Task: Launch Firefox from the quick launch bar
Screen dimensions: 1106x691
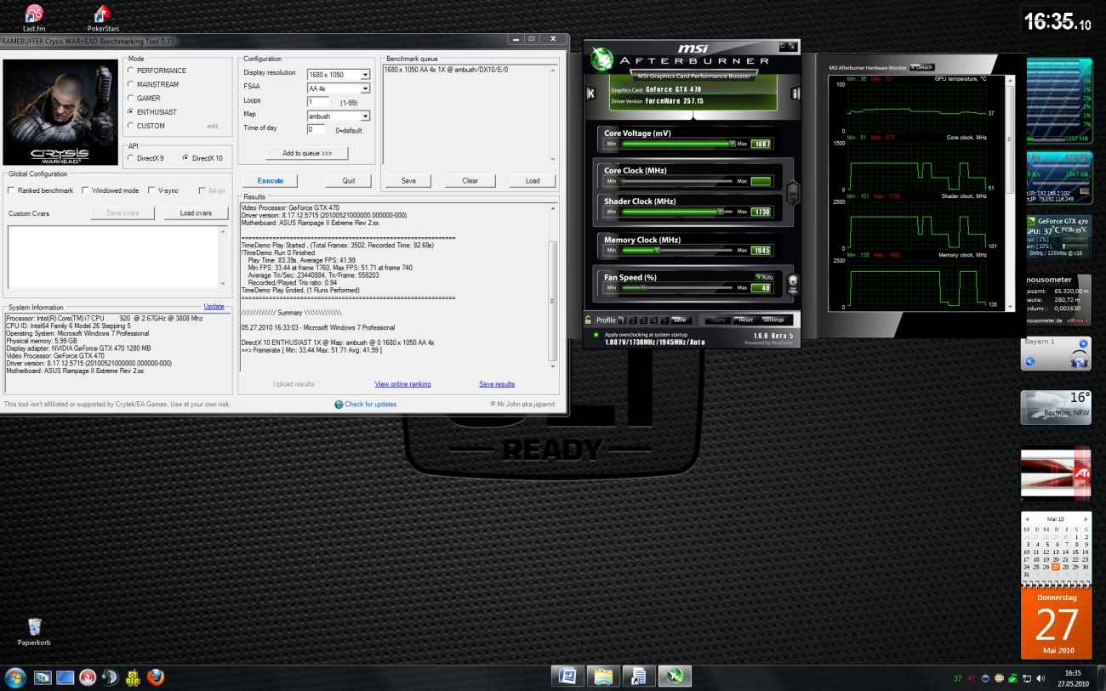Action: [155, 677]
